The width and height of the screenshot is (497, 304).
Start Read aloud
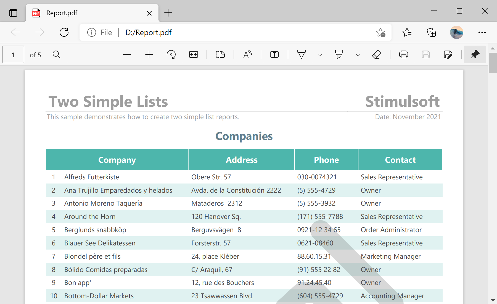247,54
